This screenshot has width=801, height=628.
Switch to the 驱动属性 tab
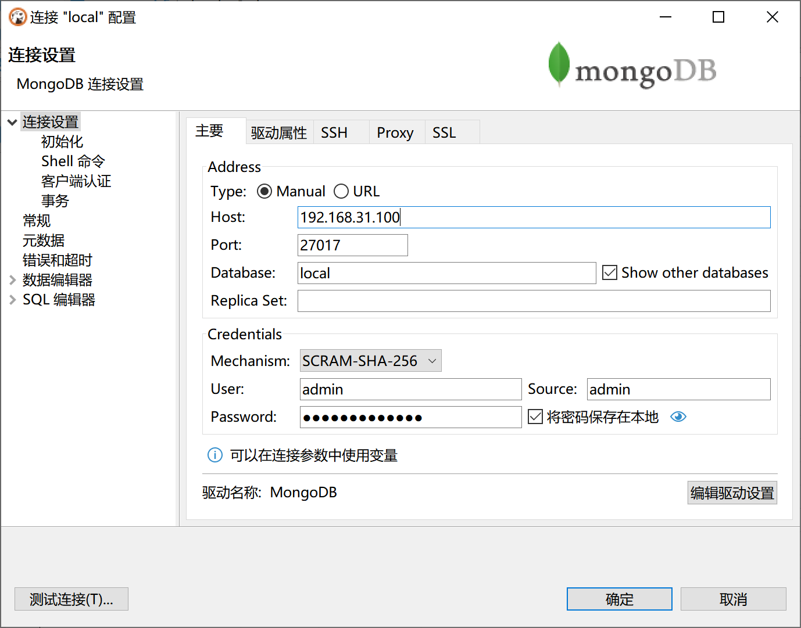coord(279,133)
